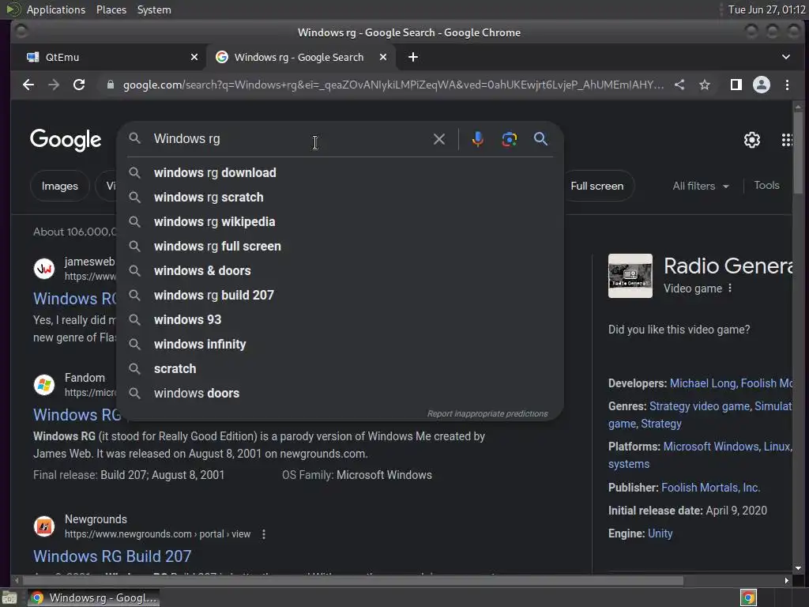Bookmark this page with the star
The height and width of the screenshot is (607, 809).
(704, 85)
